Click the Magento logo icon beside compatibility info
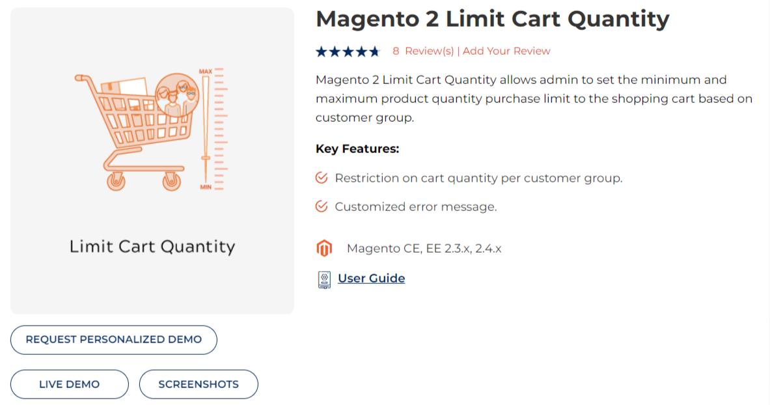Screen dimensions: 770x405 click(323, 247)
